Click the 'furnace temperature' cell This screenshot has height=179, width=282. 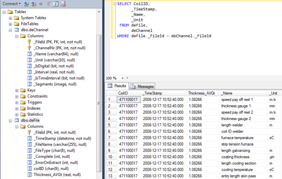click(243, 138)
